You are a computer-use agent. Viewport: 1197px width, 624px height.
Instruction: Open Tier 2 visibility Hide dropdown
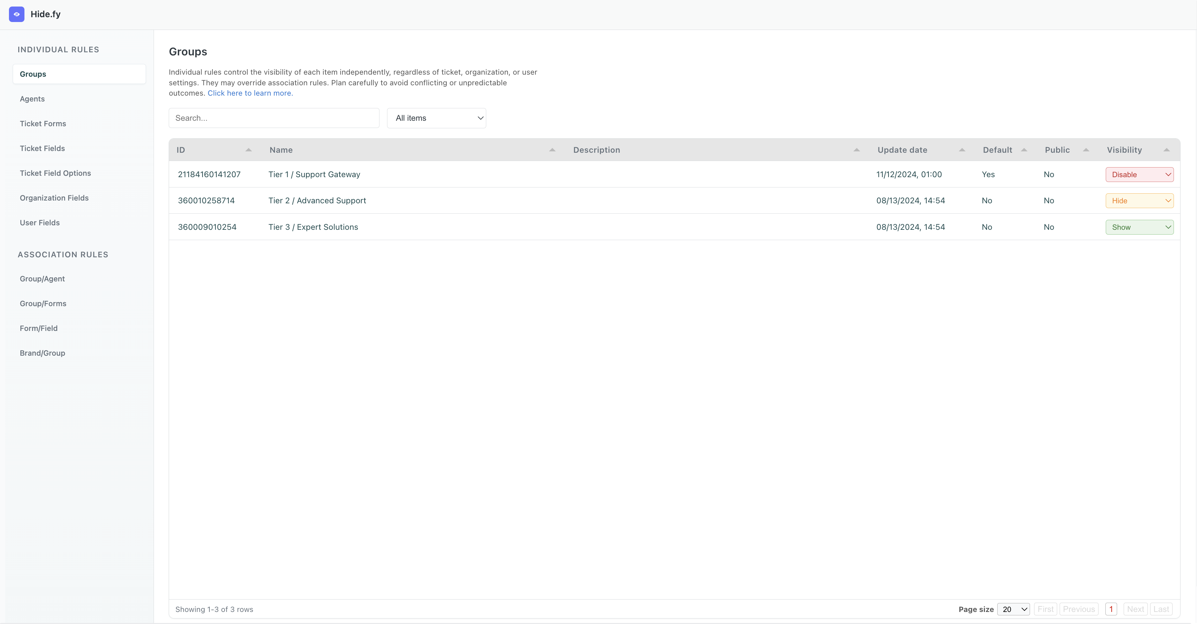click(1139, 201)
